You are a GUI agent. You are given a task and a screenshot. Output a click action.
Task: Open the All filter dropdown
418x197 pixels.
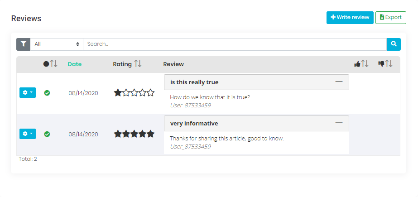tap(57, 44)
